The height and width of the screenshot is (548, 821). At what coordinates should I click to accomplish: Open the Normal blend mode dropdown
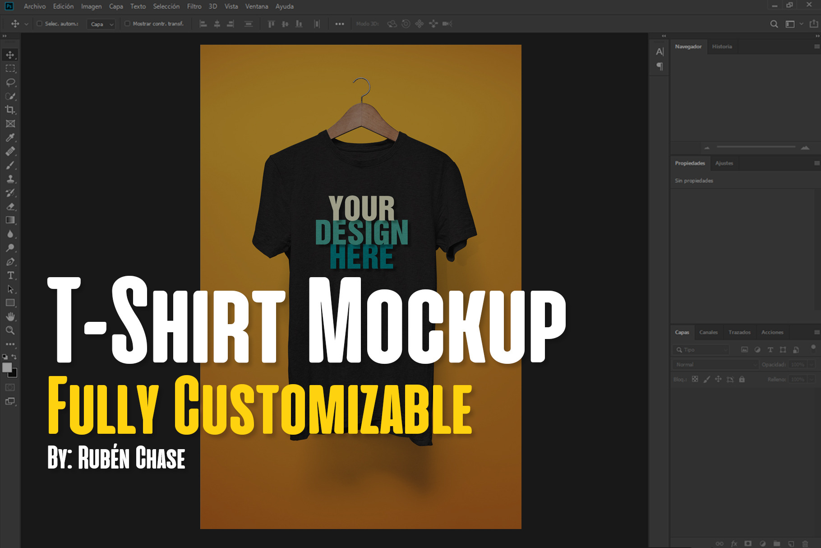coord(715,364)
